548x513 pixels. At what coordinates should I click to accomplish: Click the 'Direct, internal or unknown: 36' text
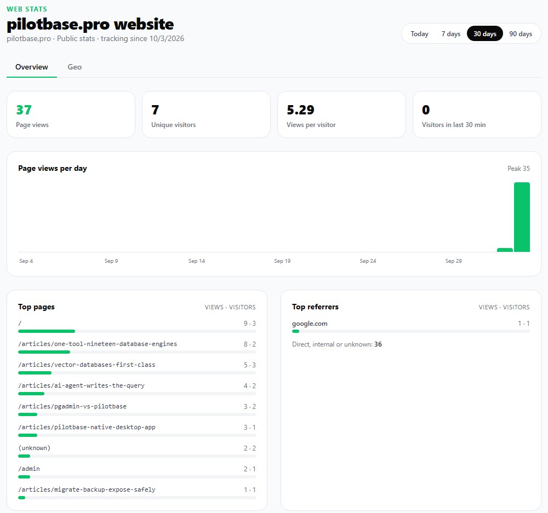pyautogui.click(x=337, y=344)
